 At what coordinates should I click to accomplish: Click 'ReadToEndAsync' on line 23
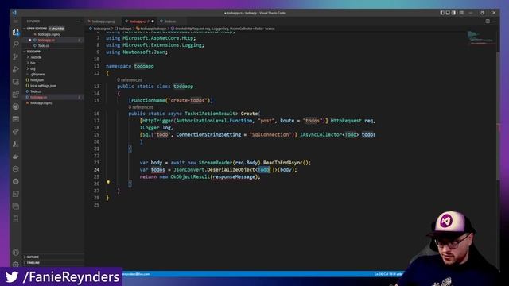[x=283, y=163]
